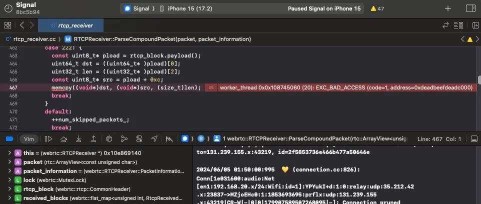
Task: Click 'Paused Signal on iPhone 15' status
Action: [324, 8]
